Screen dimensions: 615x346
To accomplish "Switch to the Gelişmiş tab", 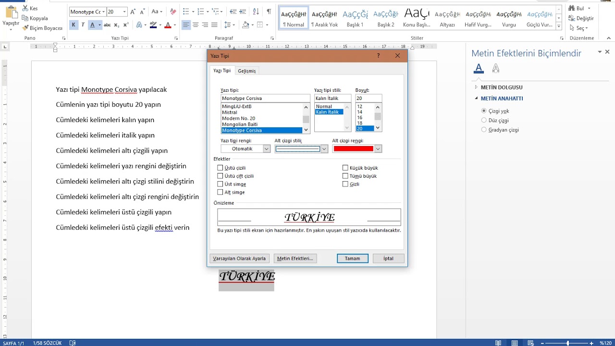I will point(247,71).
